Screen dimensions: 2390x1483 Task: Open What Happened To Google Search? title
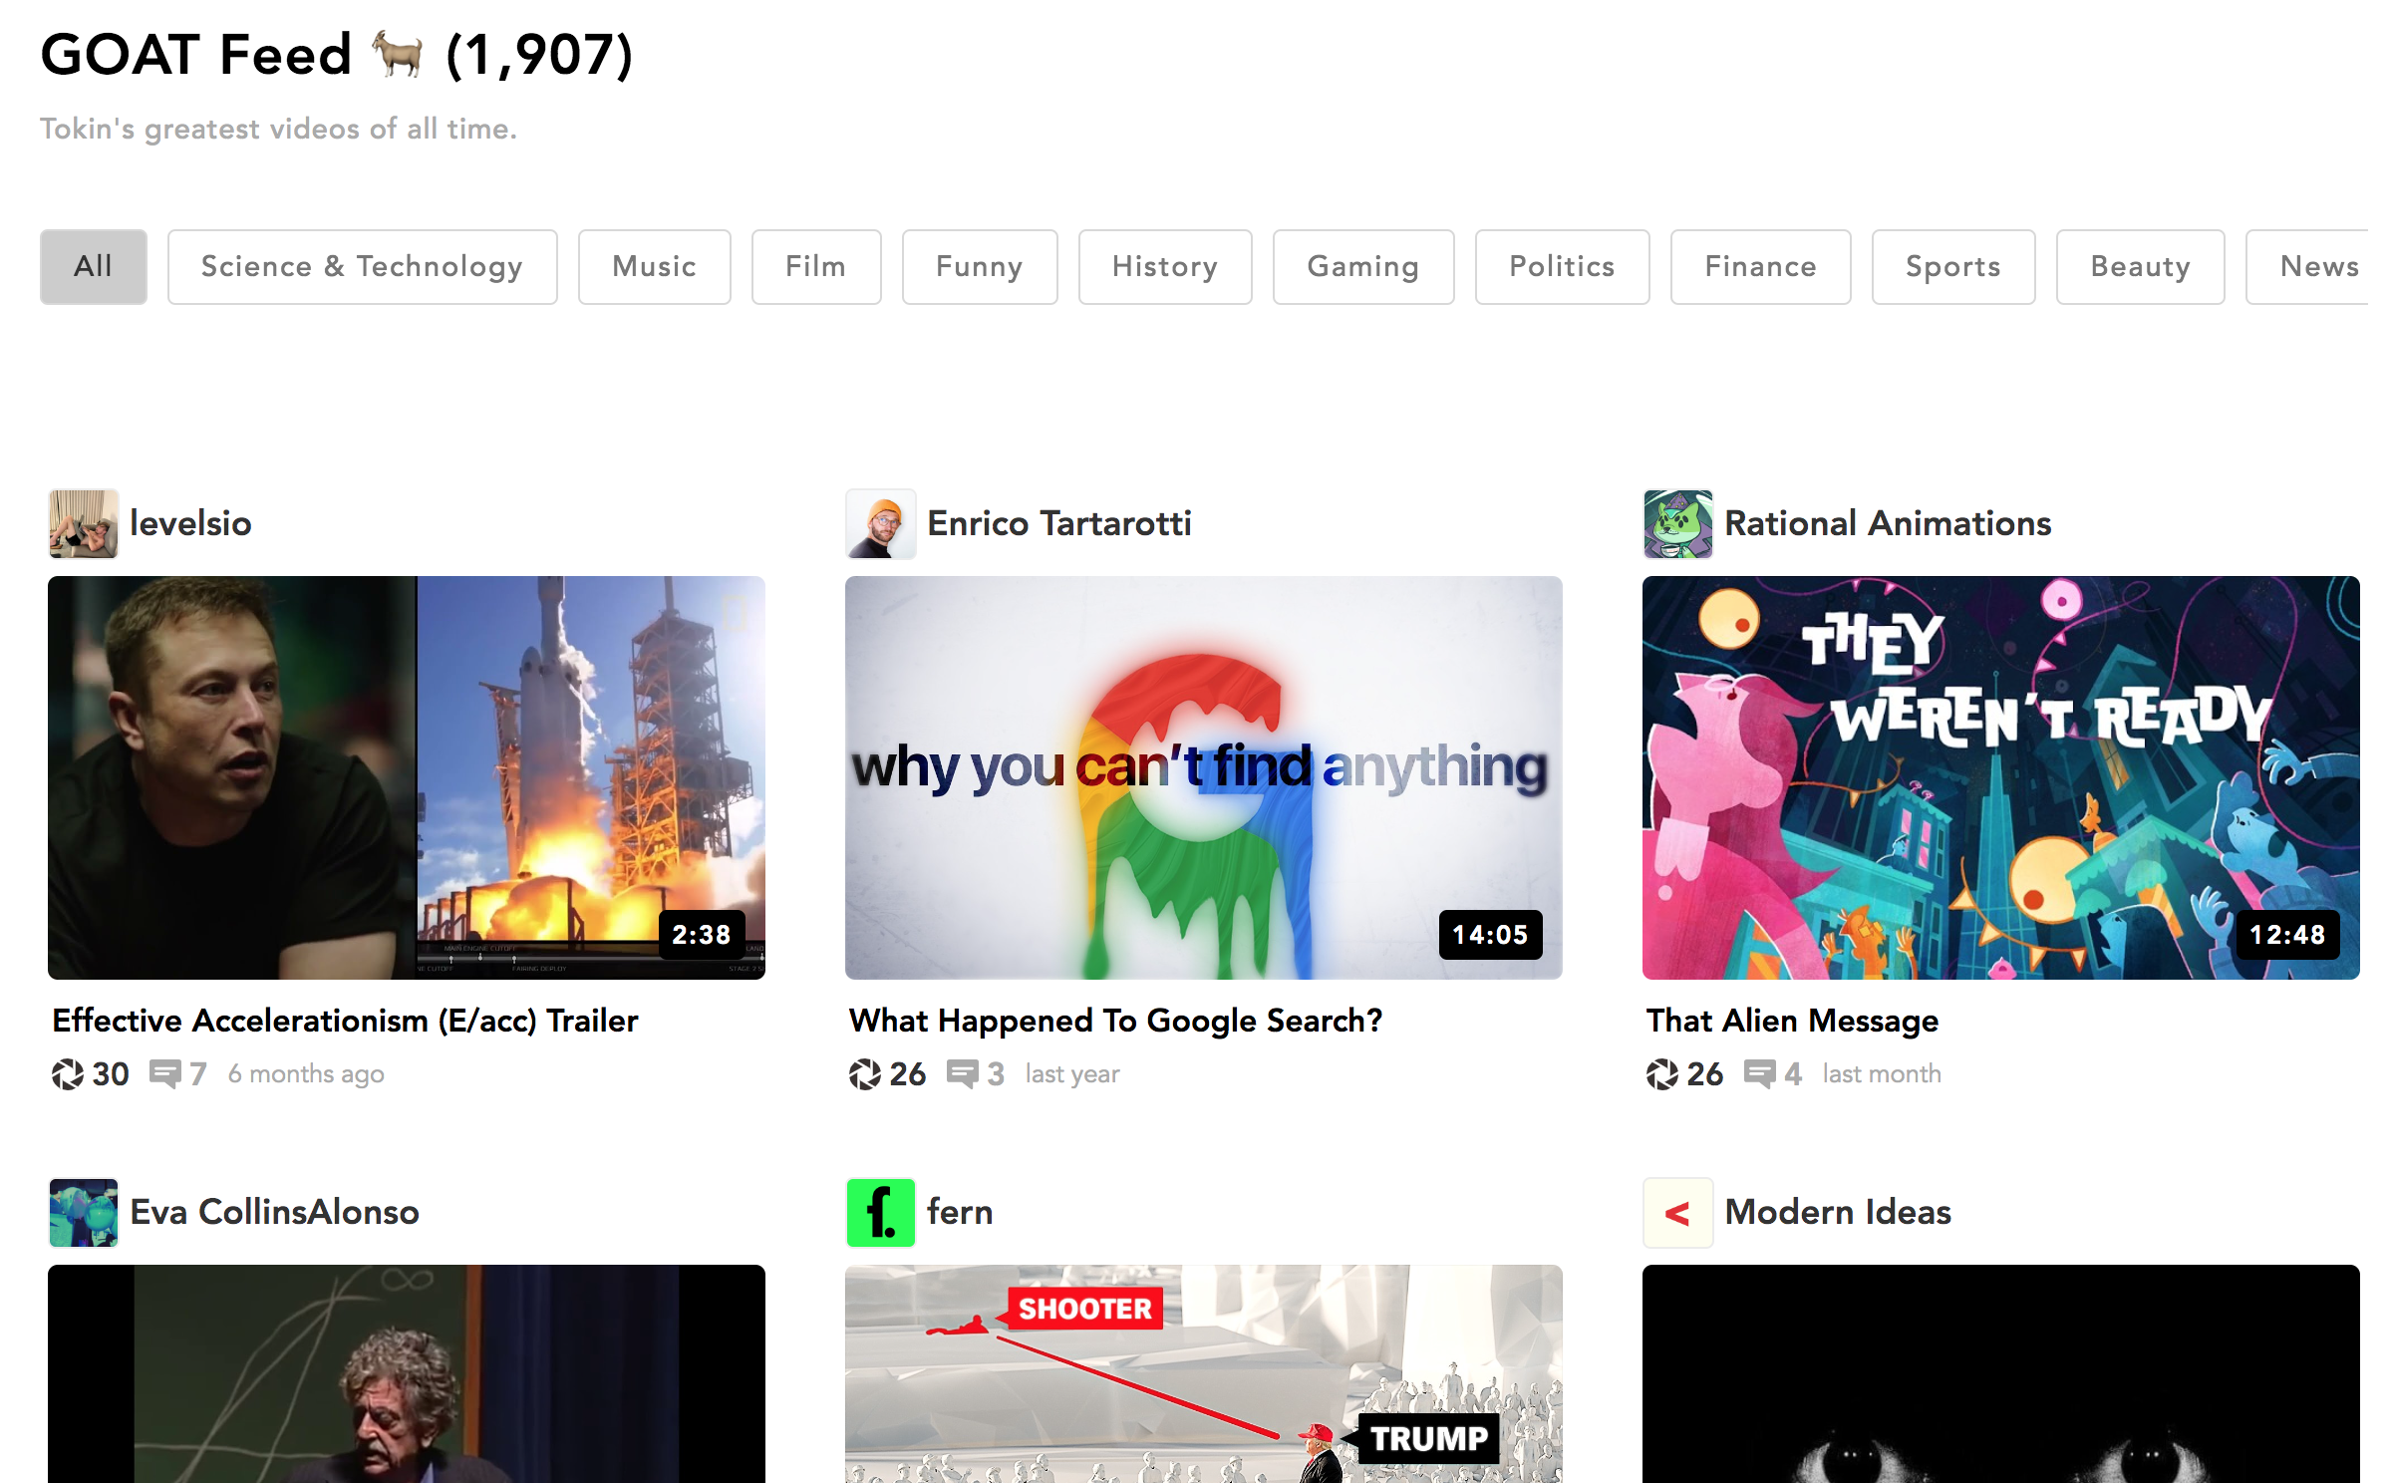(x=1115, y=1021)
